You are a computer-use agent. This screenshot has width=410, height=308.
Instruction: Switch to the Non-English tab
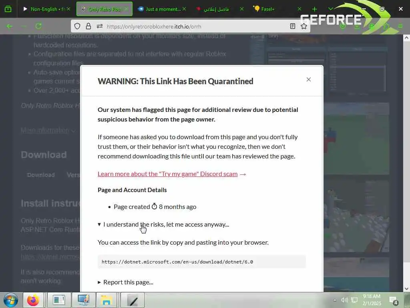[x=46, y=9]
